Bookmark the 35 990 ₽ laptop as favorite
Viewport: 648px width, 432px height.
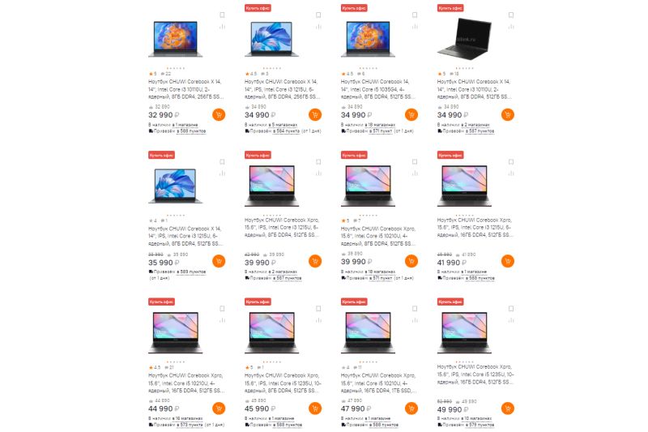(222, 161)
